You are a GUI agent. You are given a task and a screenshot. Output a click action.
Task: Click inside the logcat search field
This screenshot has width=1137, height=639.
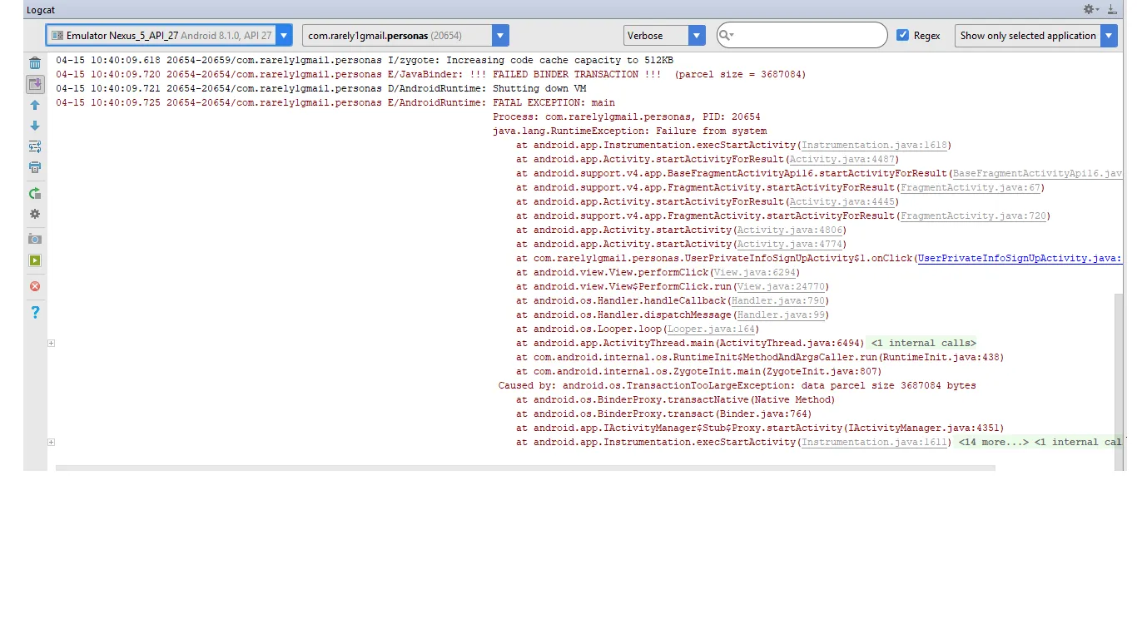[802, 36]
